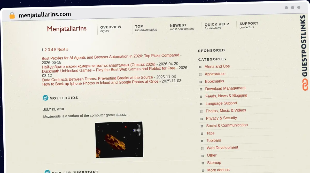Image resolution: width=310 pixels, height=173 pixels.
Task: Open the Support contact us menu
Action: tap(249, 25)
